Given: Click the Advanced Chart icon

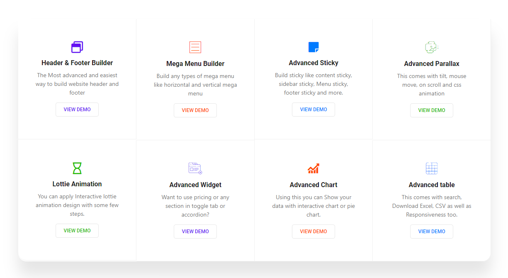Looking at the screenshot, I should (314, 168).
